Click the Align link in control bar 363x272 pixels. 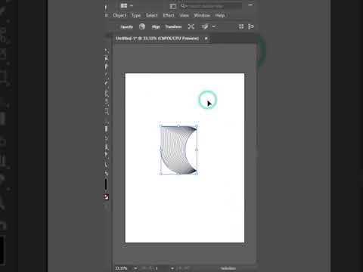coord(156,26)
